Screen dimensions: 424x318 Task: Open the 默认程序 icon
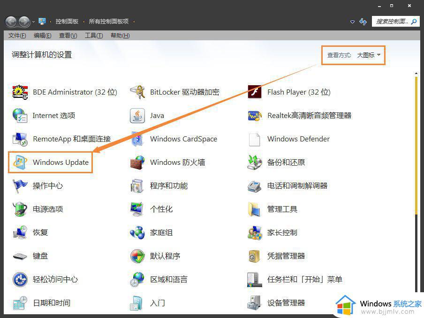tap(137, 256)
